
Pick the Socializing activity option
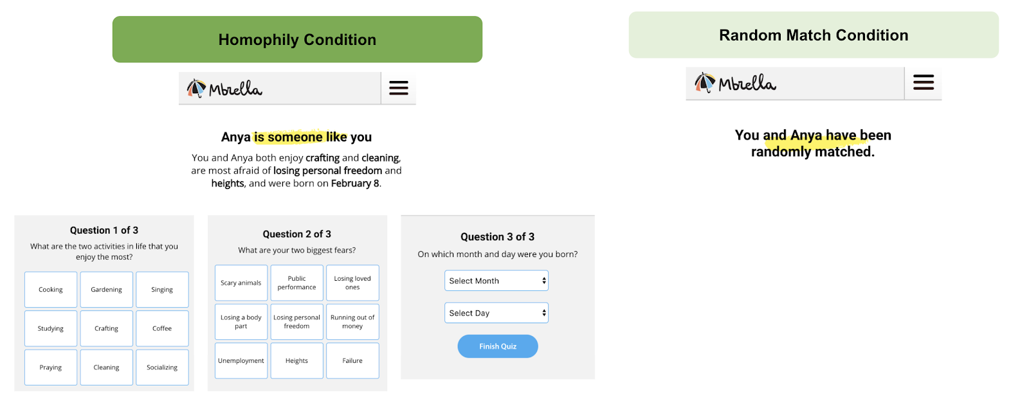pyautogui.click(x=162, y=368)
